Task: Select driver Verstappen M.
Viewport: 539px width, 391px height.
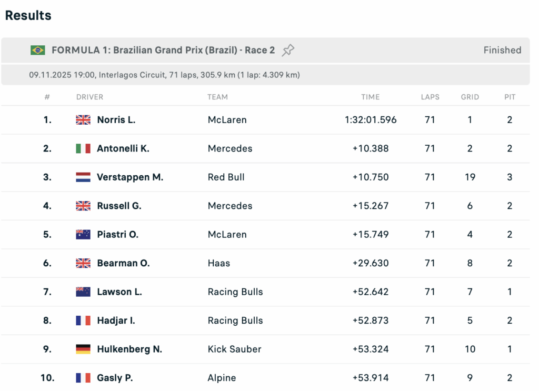Action: pos(130,177)
